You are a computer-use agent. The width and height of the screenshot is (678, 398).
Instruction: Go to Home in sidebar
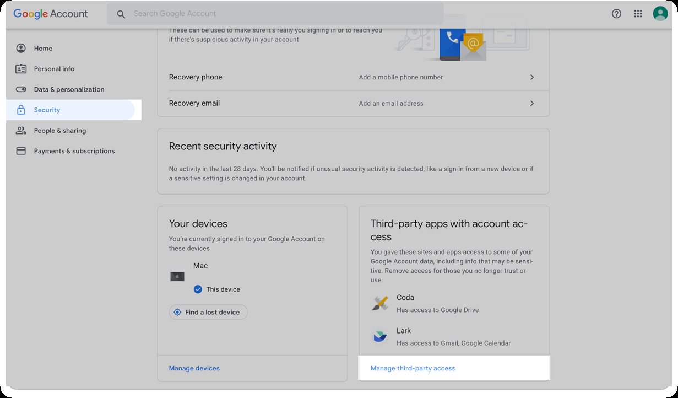pos(43,49)
